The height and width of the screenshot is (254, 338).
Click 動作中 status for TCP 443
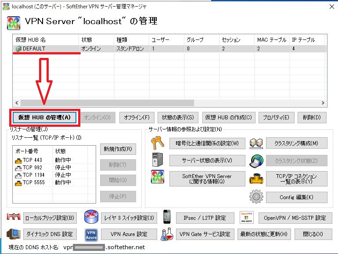63,160
